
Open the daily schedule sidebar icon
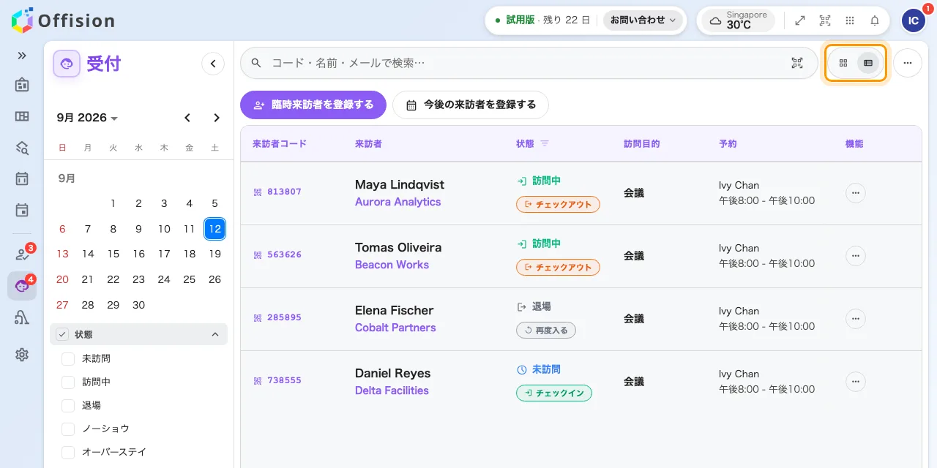[22, 210]
